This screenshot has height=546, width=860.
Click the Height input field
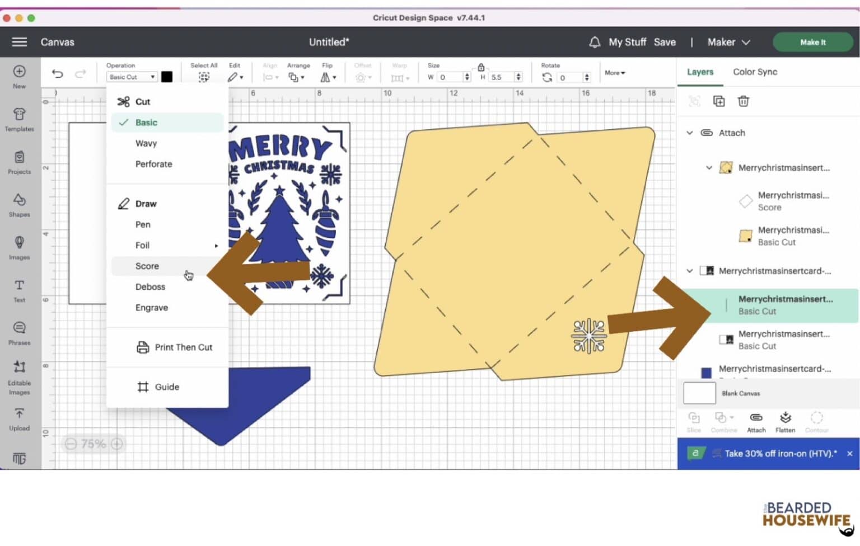coord(501,77)
